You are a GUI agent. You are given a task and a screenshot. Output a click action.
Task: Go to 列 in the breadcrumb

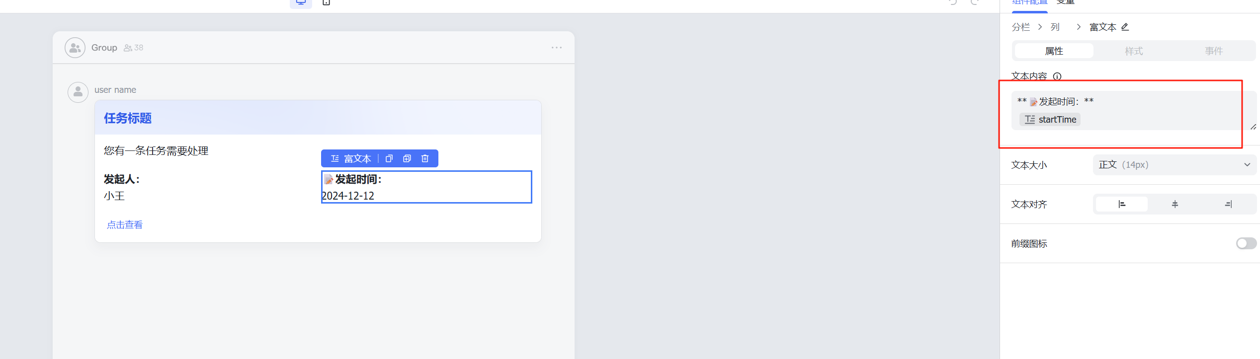(1055, 27)
